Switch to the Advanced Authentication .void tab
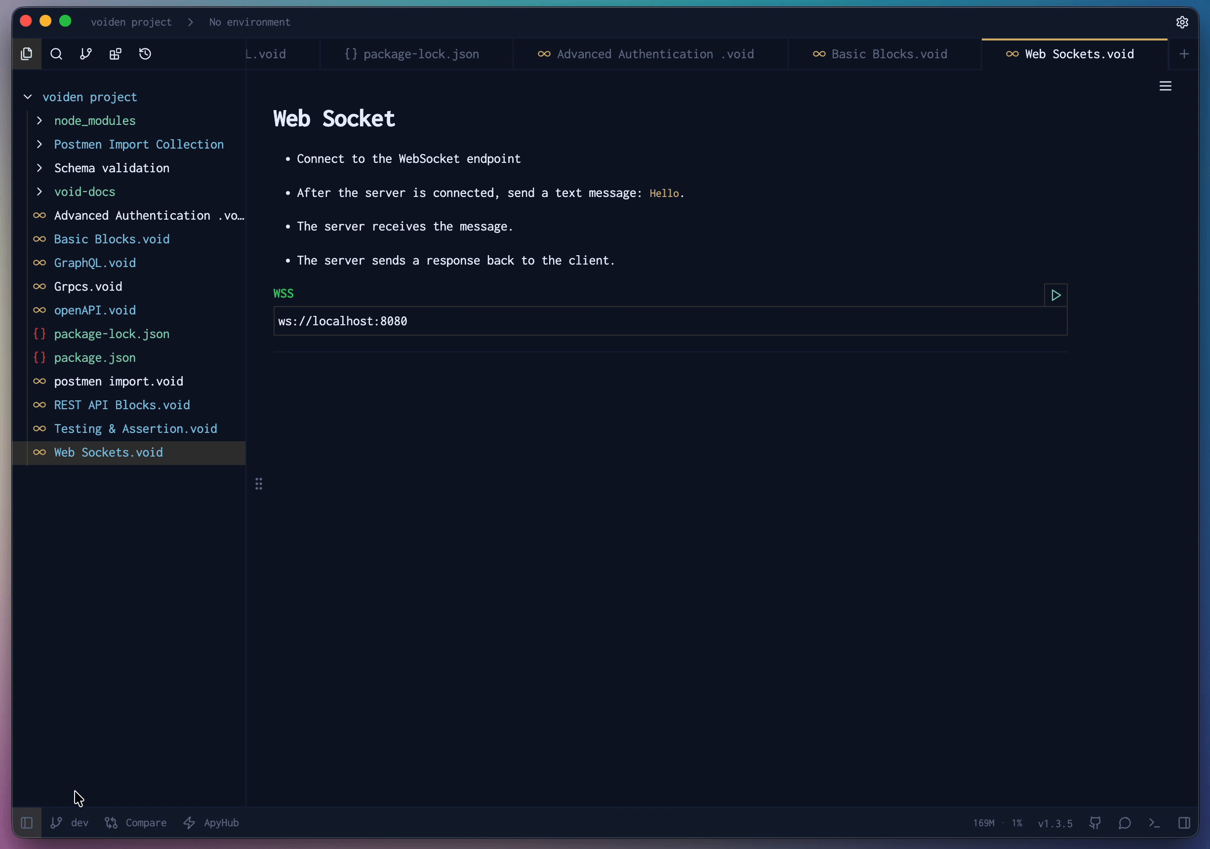 point(647,54)
